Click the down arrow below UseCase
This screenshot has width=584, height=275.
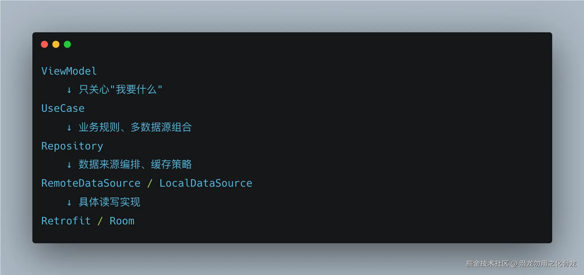click(x=69, y=128)
